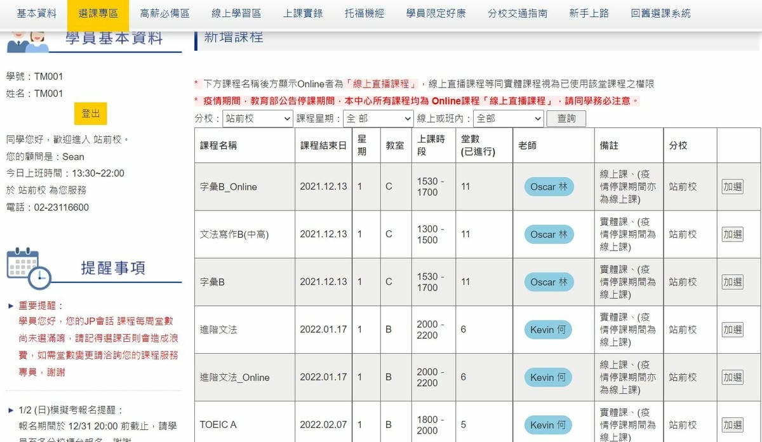
Task: Click 加選 for the 字彙B course
Action: (x=732, y=282)
